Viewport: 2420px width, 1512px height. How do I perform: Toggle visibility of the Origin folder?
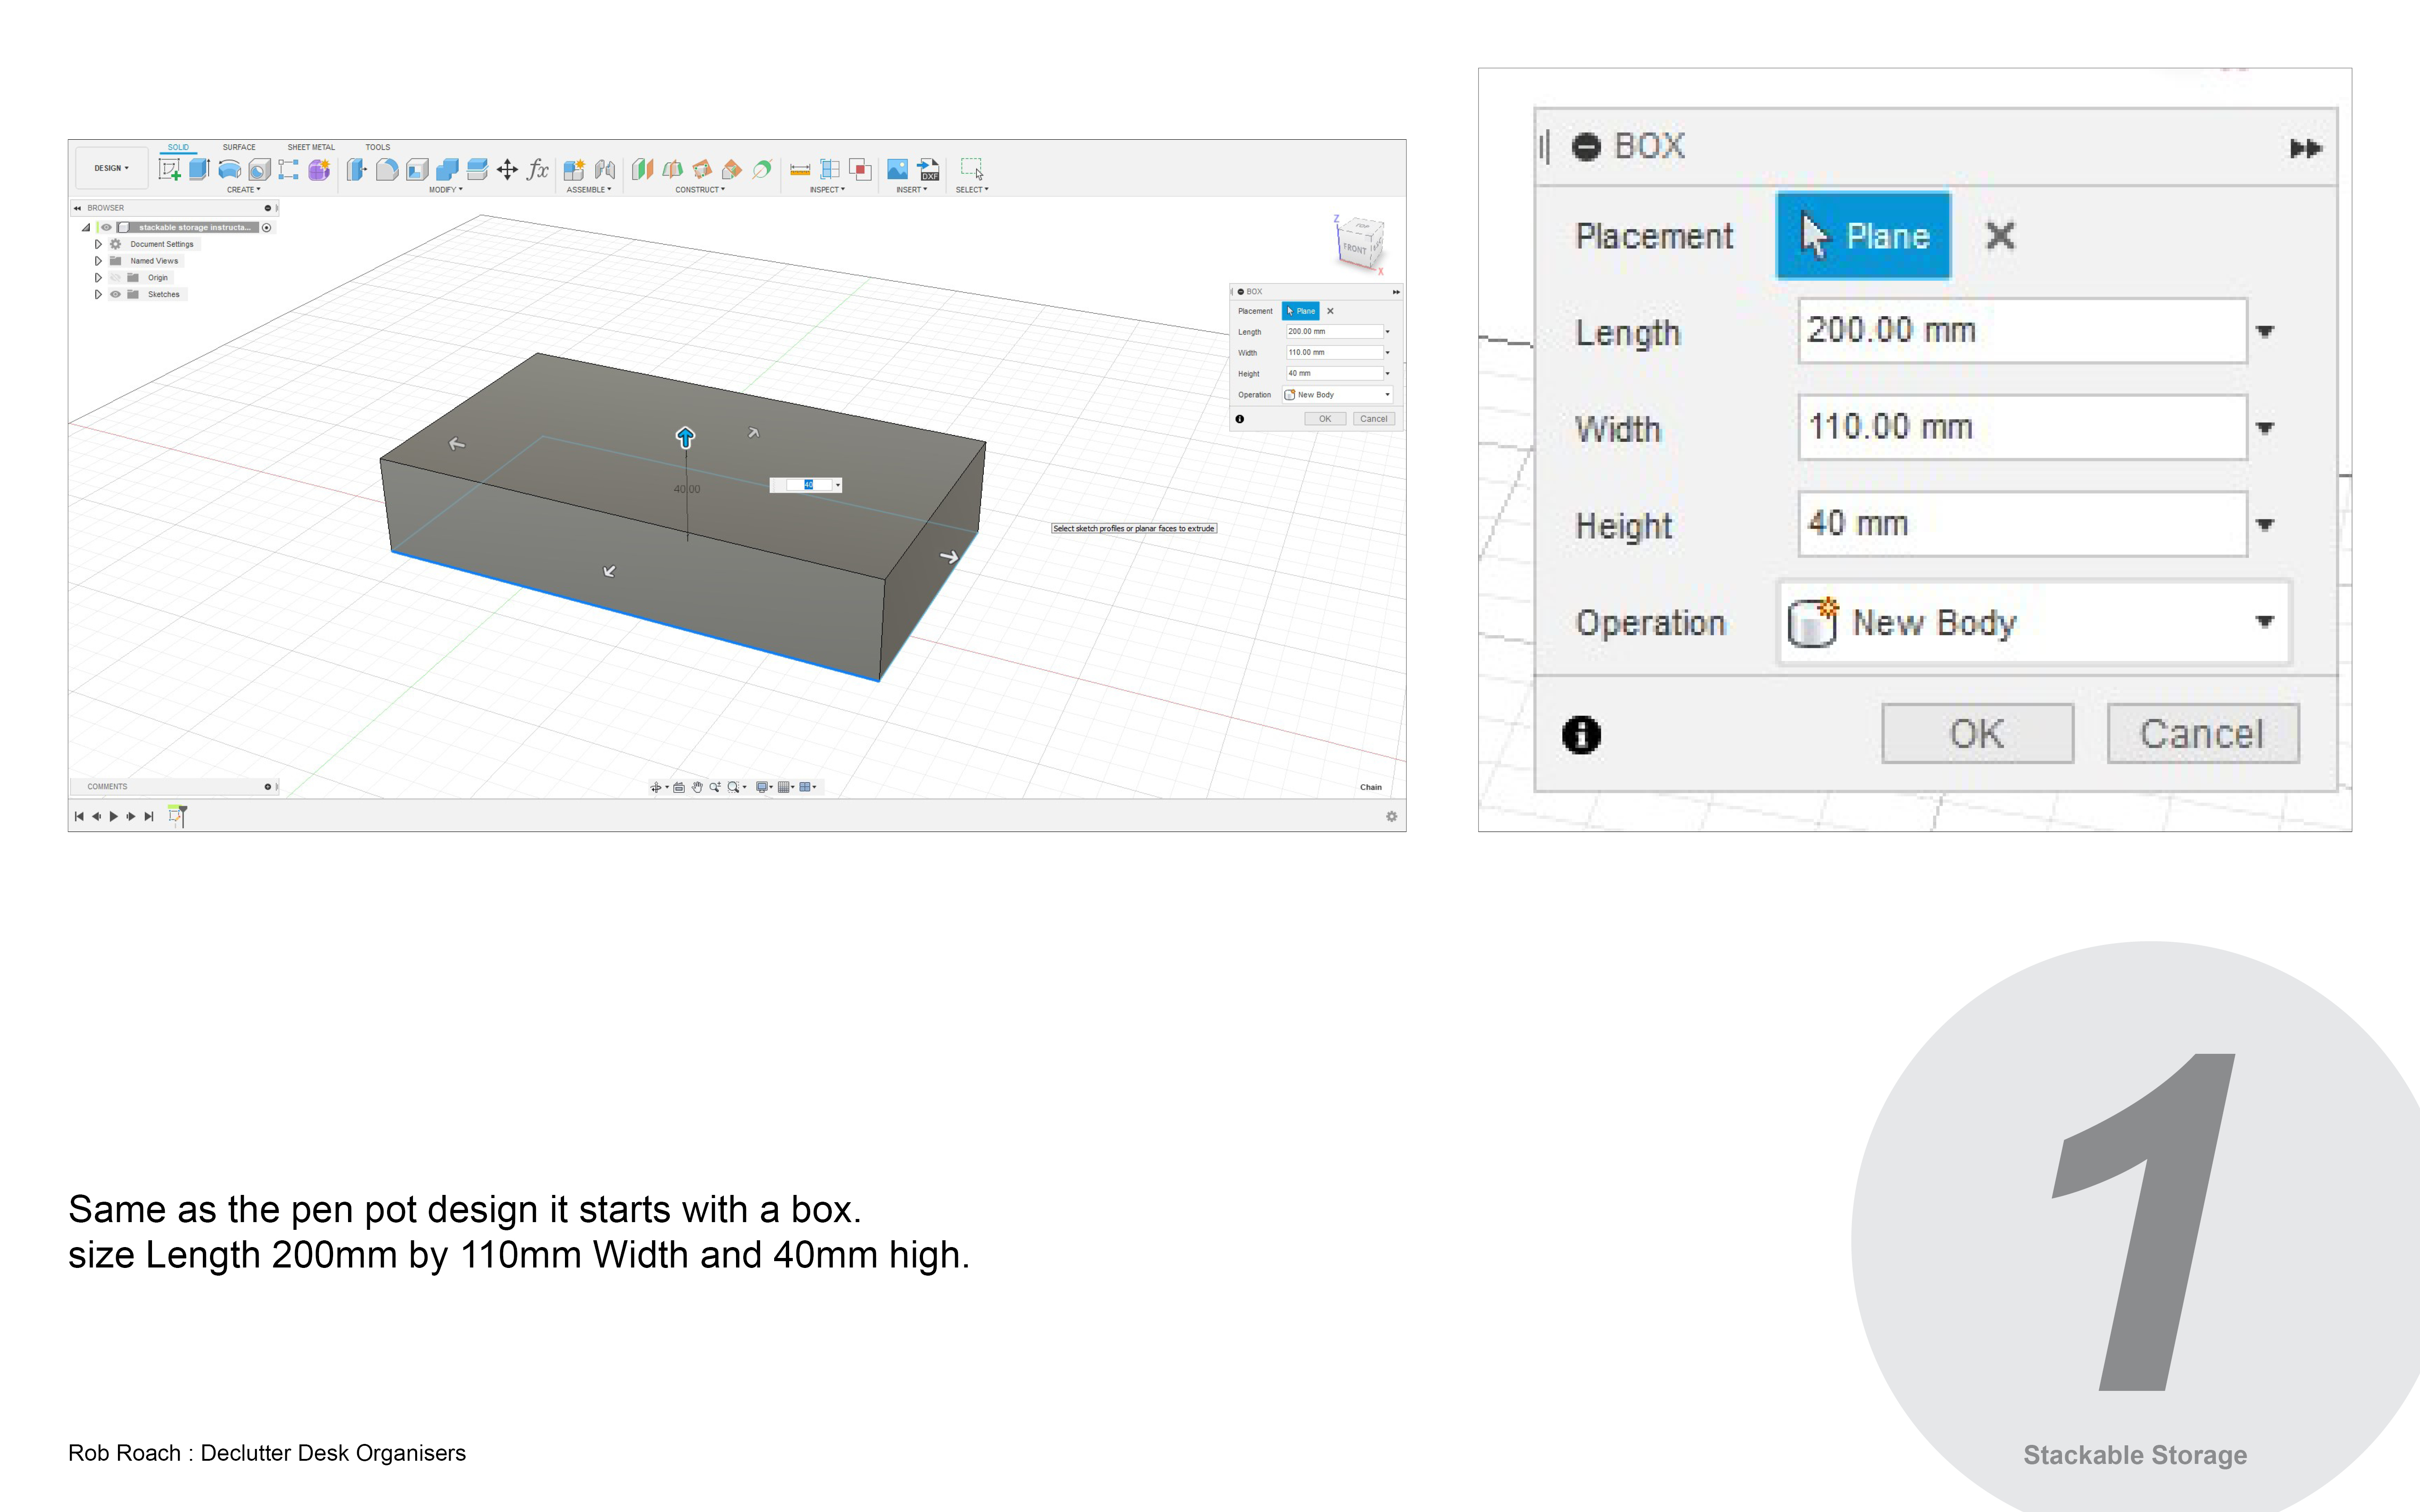116,277
